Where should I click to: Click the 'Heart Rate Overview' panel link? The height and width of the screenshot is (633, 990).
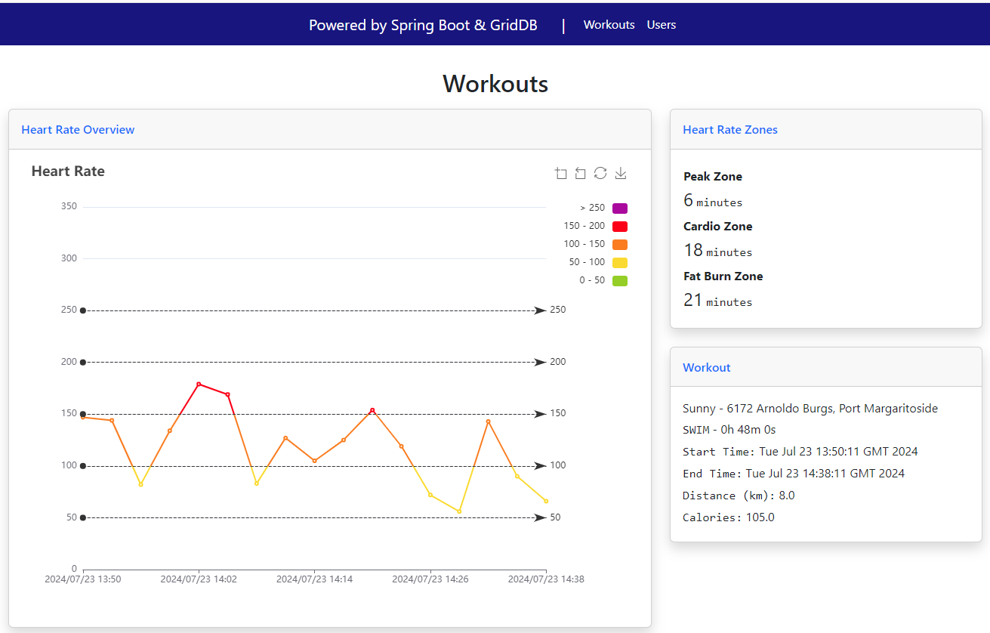(78, 130)
